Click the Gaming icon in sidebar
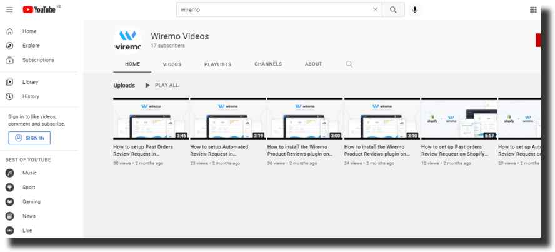The height and width of the screenshot is (252, 555). (x=9, y=202)
